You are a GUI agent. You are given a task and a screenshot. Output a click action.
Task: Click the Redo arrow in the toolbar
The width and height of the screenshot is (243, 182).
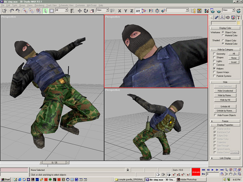(x=18, y=11)
